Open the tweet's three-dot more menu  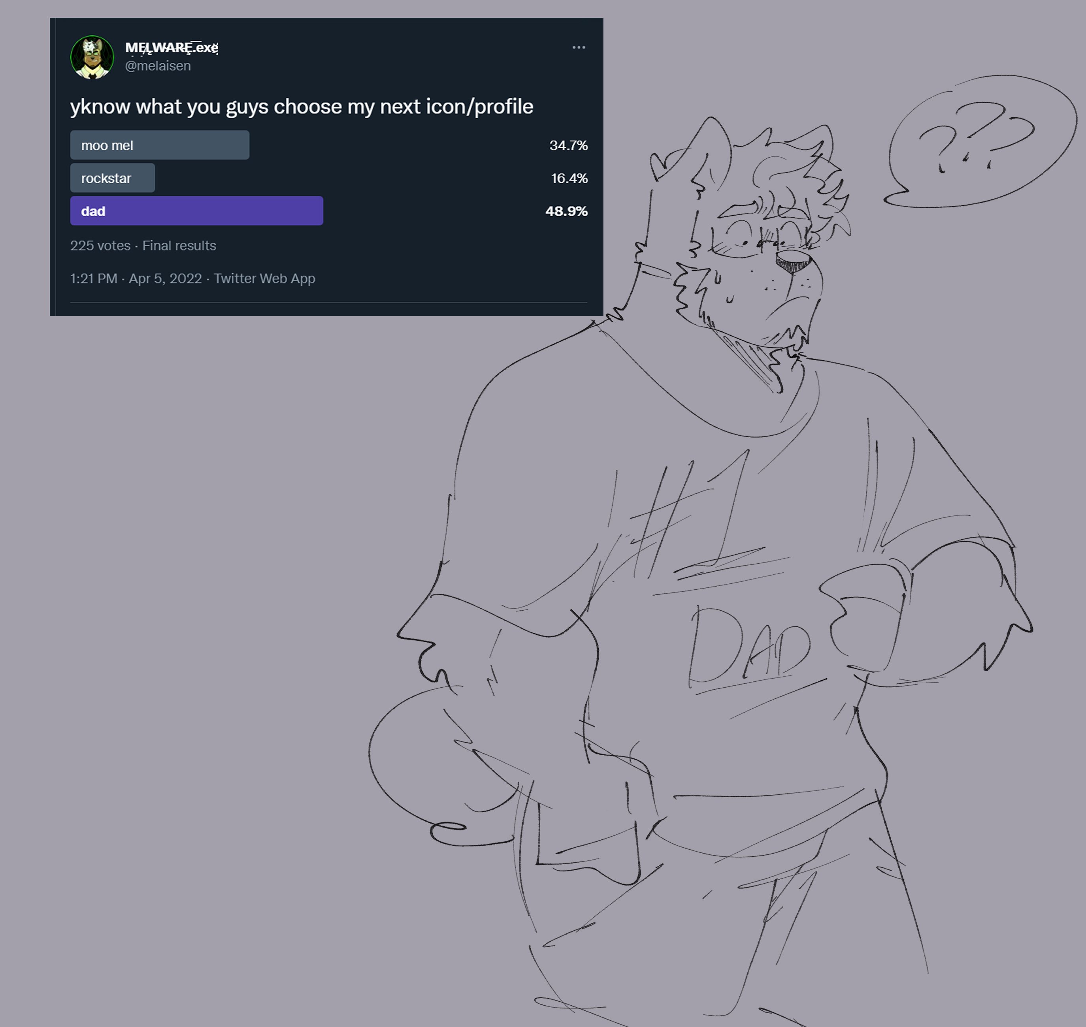578,48
